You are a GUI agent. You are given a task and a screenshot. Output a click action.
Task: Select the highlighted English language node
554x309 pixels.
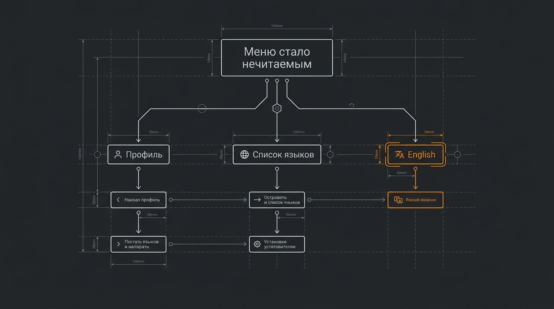(x=415, y=154)
